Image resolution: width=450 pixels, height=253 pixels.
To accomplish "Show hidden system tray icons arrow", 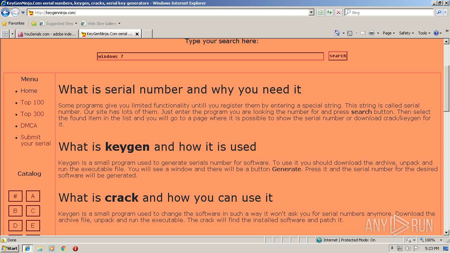I will coord(392,248).
